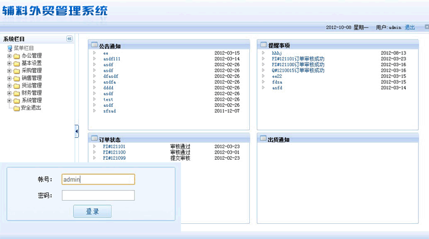The height and width of the screenshot is (239, 429).
Task: Expand the 财务管理 tree node
Action: [9, 93]
